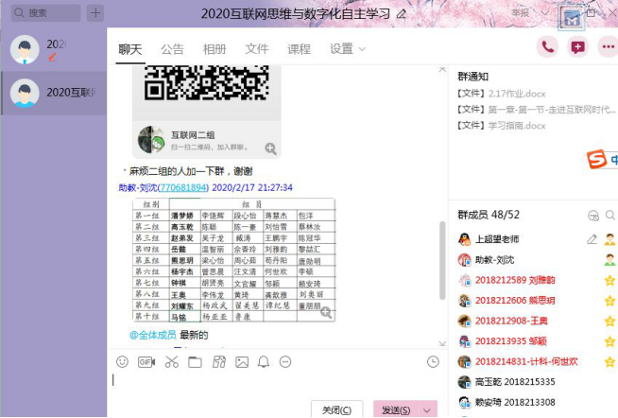Switch to the 公告 tab
Image resolution: width=618 pixels, height=418 pixels.
point(172,49)
